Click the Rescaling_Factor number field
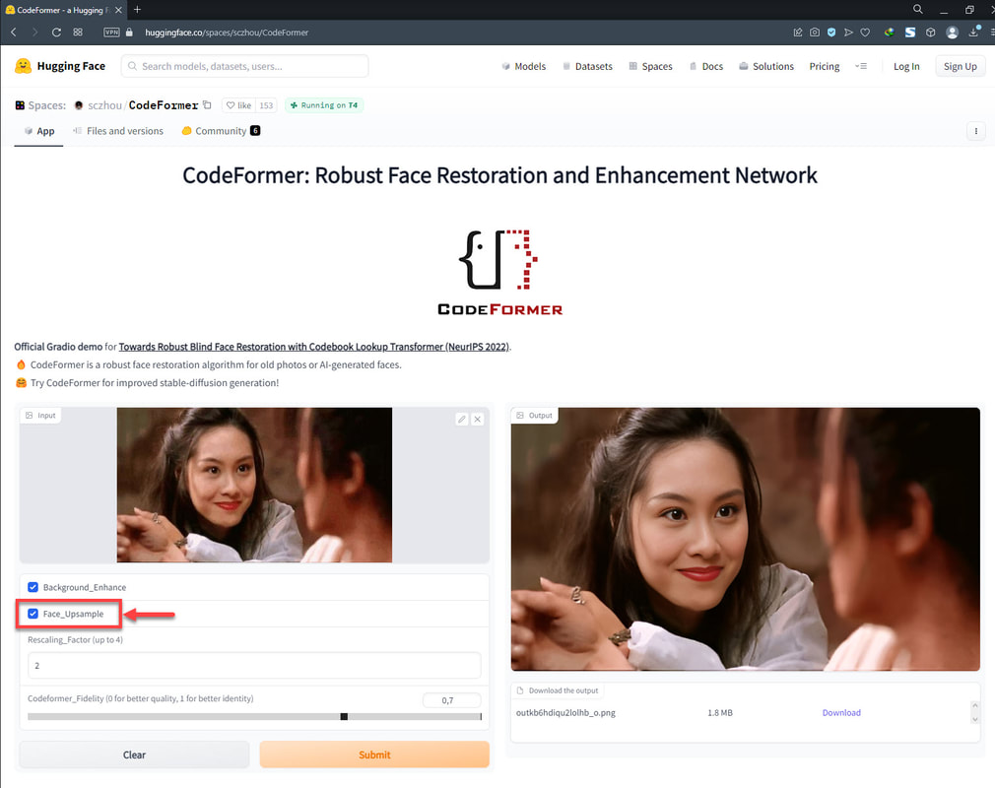This screenshot has height=788, width=995. point(254,666)
